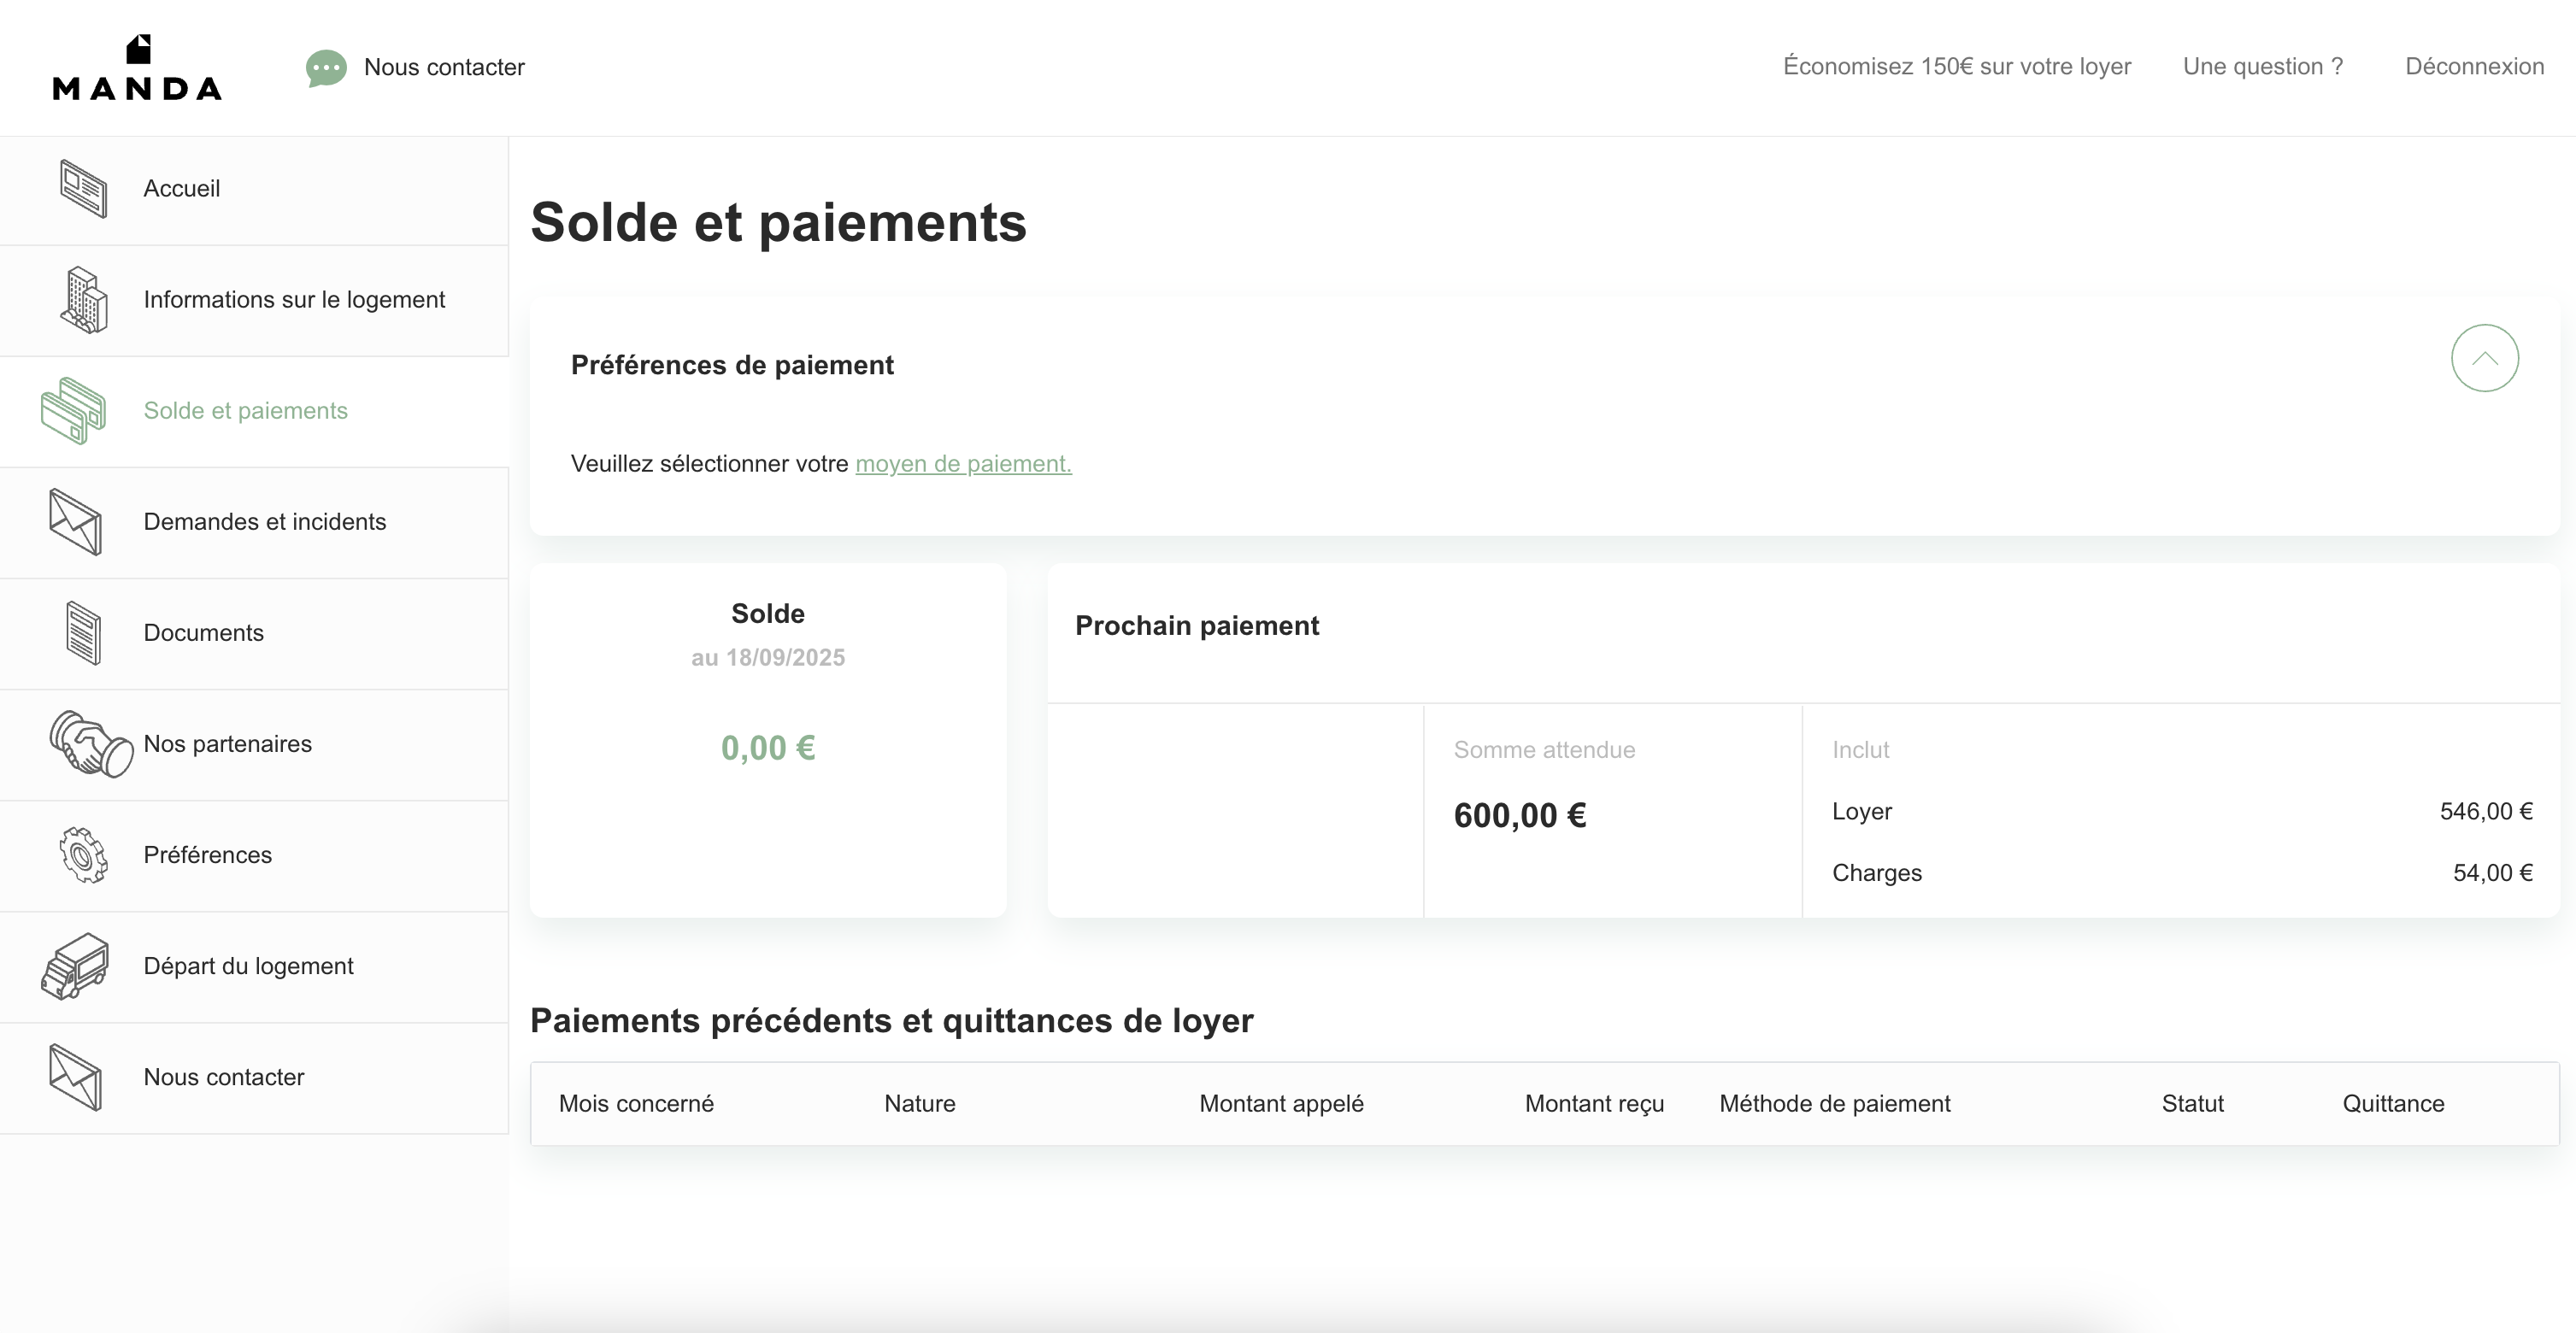
Task: Click the date au 18/09/2025
Action: point(768,657)
